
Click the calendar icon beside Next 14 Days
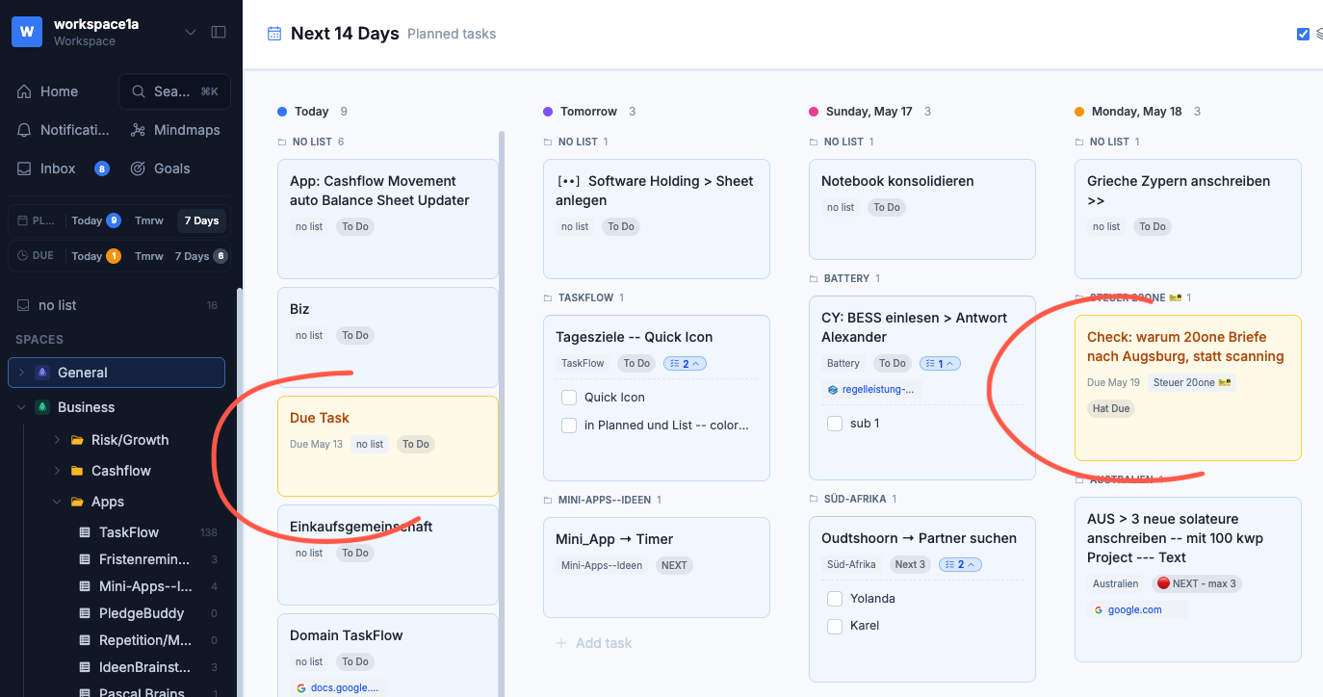(273, 34)
